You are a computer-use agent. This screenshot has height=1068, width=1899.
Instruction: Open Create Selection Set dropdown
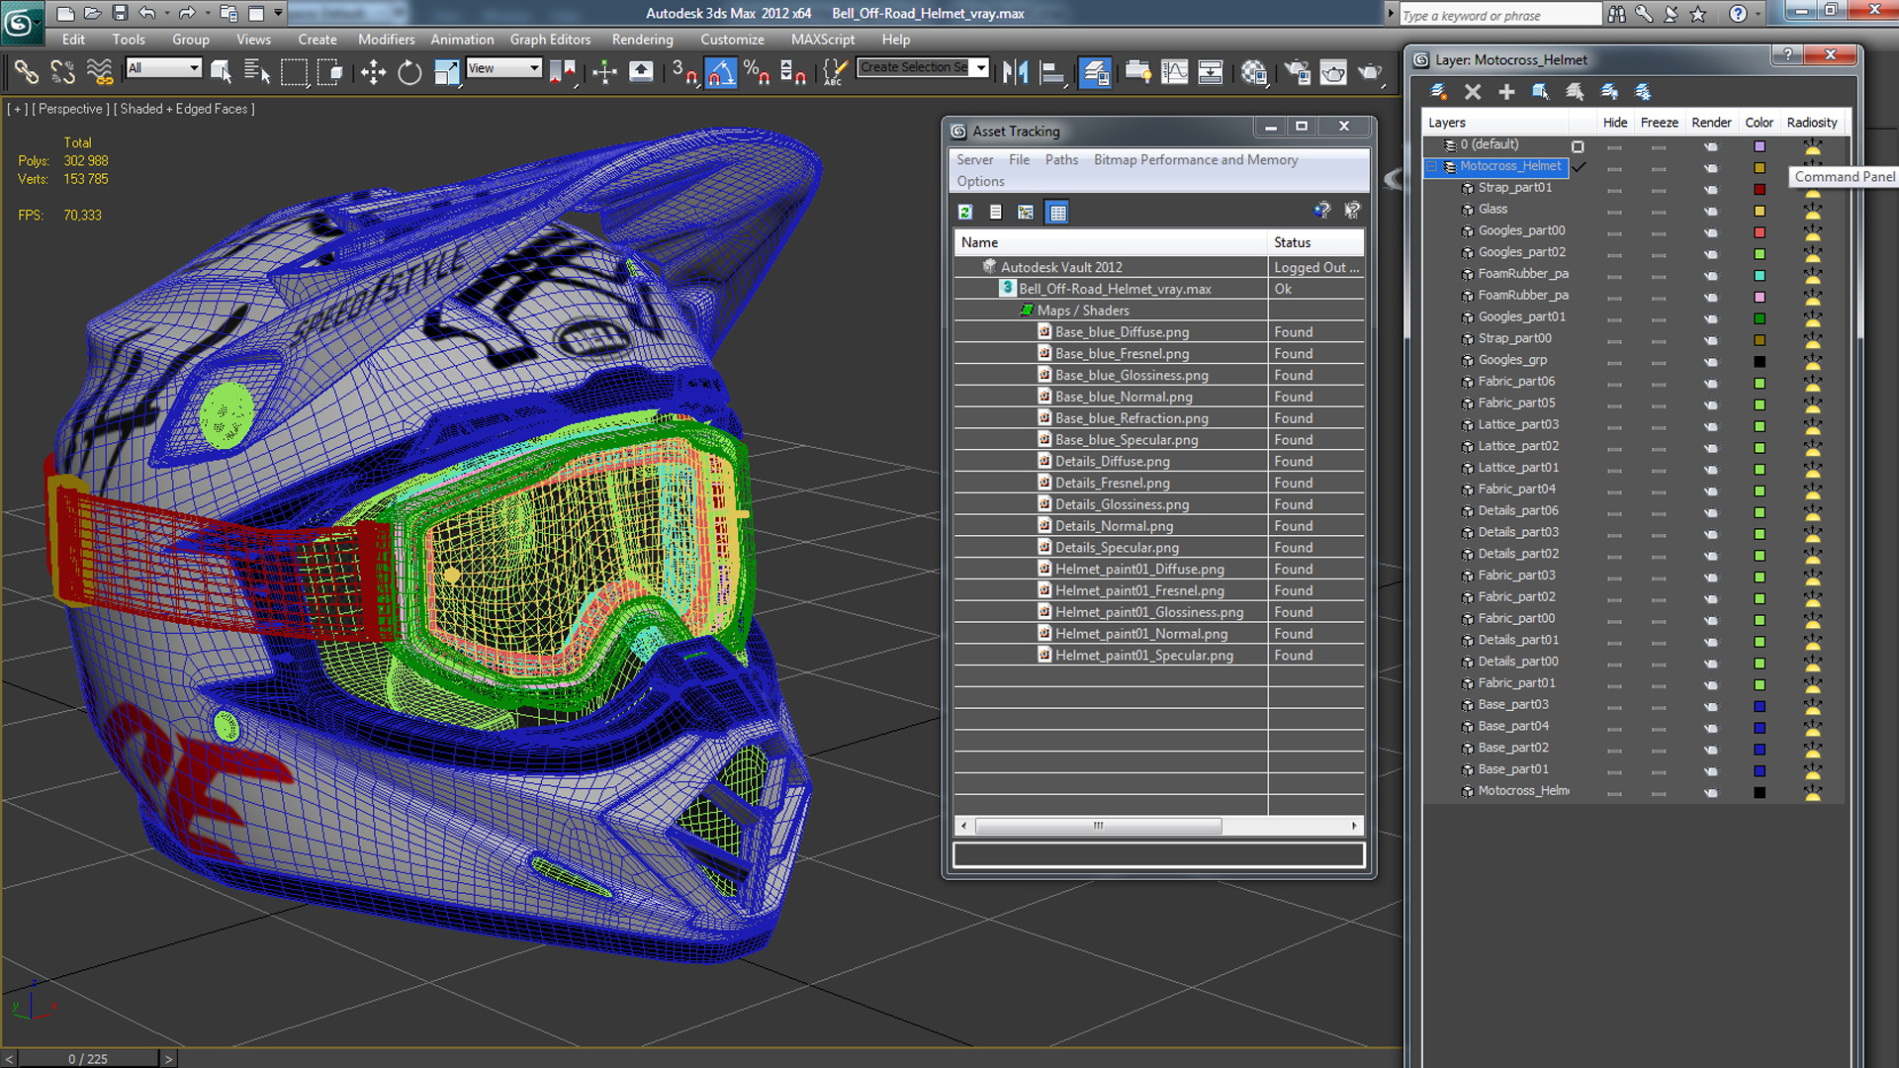pyautogui.click(x=980, y=67)
